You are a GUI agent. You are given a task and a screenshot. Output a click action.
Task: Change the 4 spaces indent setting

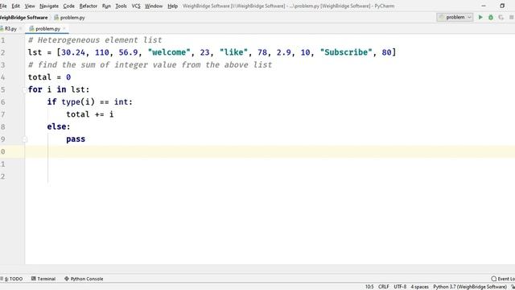point(419,287)
